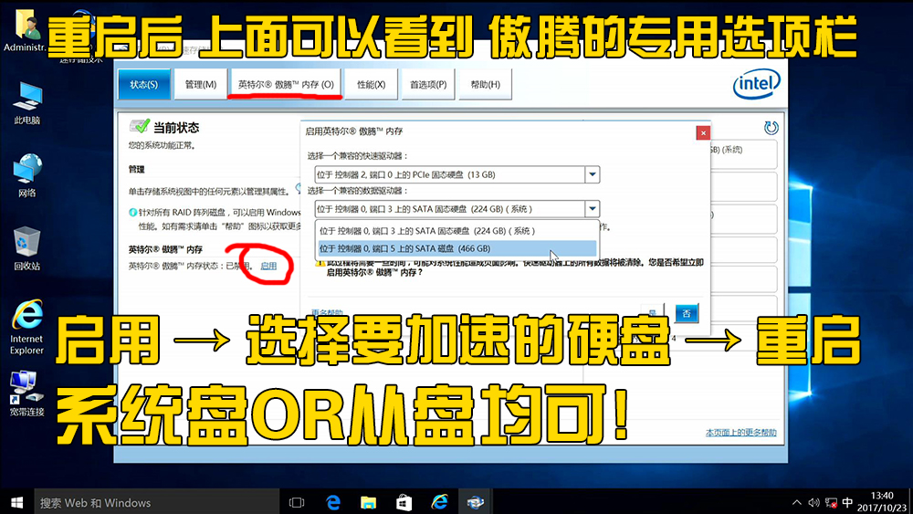This screenshot has width=913, height=514.
Task: Click the 否 button in dialog
Action: (687, 313)
